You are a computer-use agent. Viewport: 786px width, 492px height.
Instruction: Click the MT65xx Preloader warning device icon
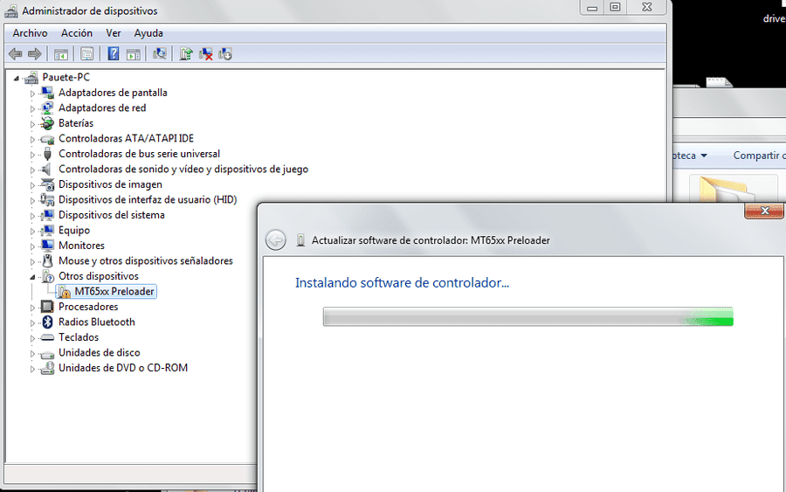[64, 292]
